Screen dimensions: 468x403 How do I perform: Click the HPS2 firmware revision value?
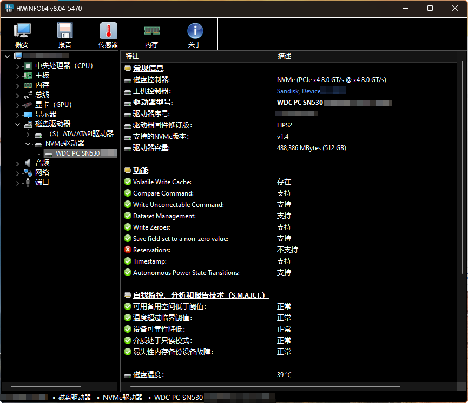tap(285, 125)
